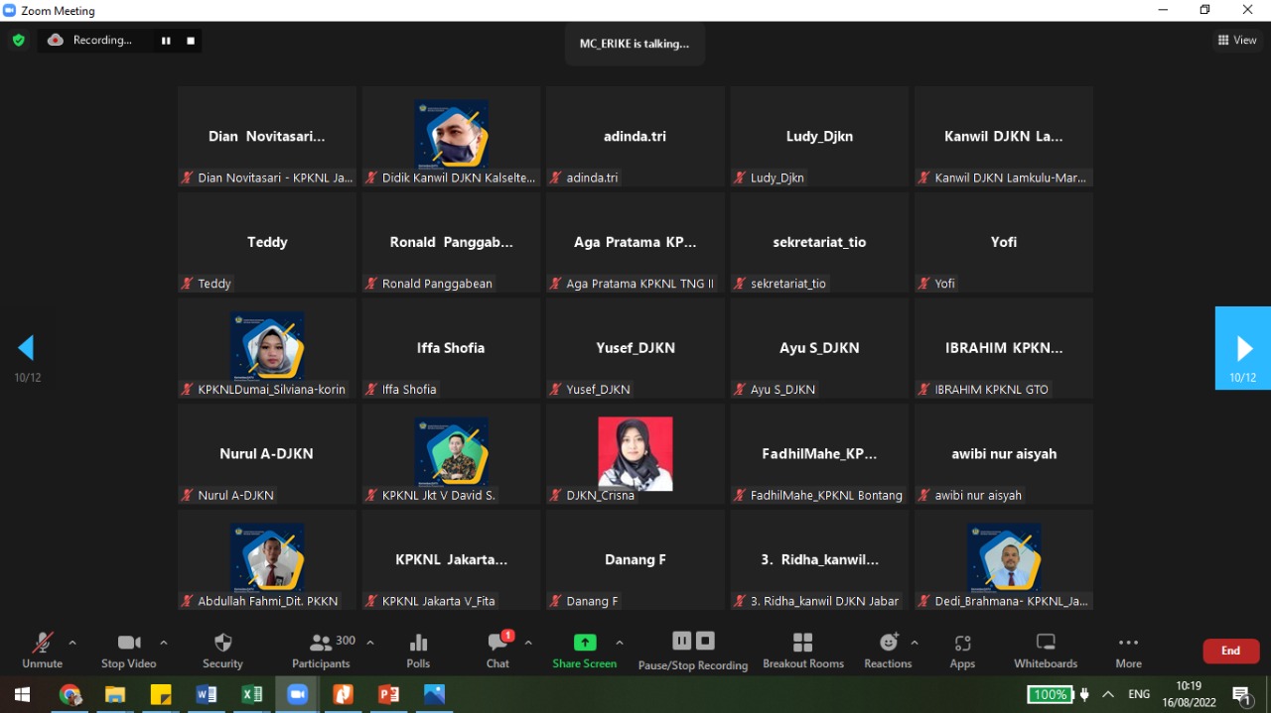The height and width of the screenshot is (713, 1271).
Task: Expand Share Screen options arrow
Action: pyautogui.click(x=620, y=643)
